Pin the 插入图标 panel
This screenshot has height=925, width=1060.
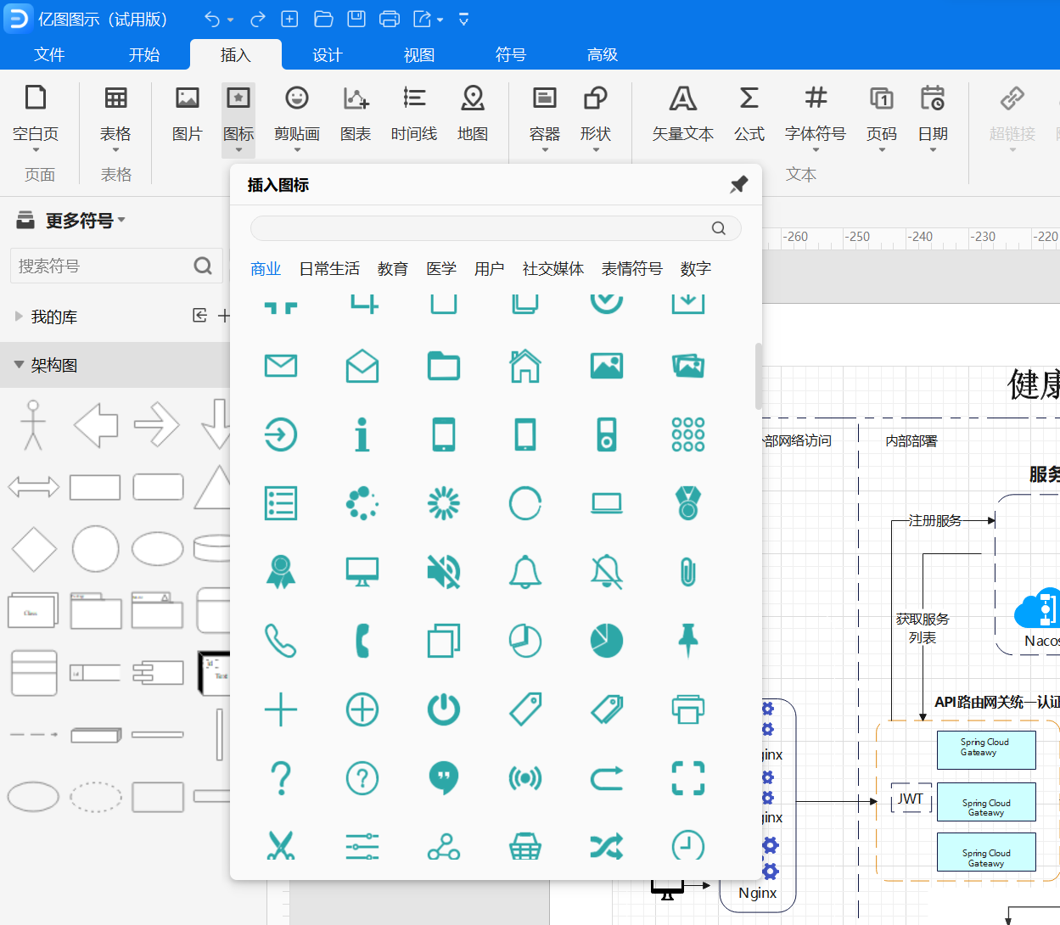click(x=738, y=184)
